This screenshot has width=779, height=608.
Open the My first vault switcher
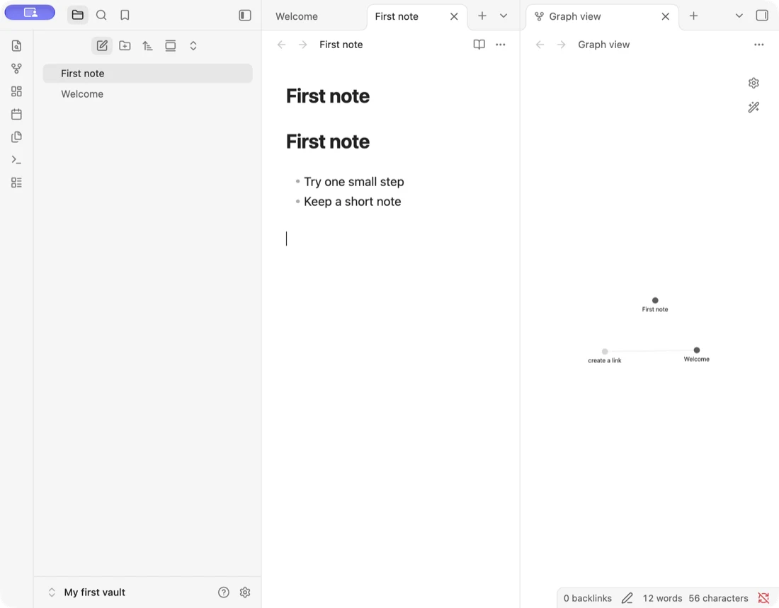86,592
